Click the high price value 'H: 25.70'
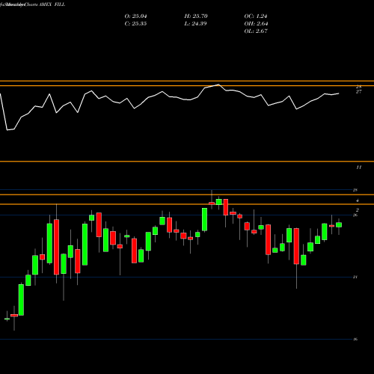The height and width of the screenshot is (374, 374). [x=196, y=16]
